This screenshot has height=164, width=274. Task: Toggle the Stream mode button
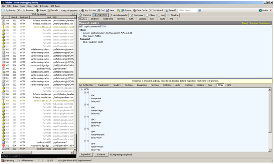click(x=41, y=10)
